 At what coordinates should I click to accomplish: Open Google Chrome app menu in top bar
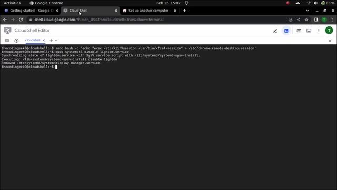coord(46,3)
